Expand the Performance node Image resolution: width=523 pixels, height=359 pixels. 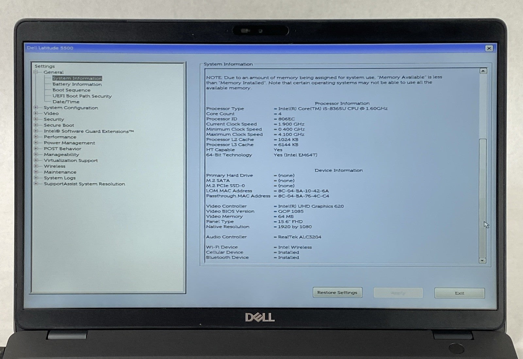[x=36, y=137]
